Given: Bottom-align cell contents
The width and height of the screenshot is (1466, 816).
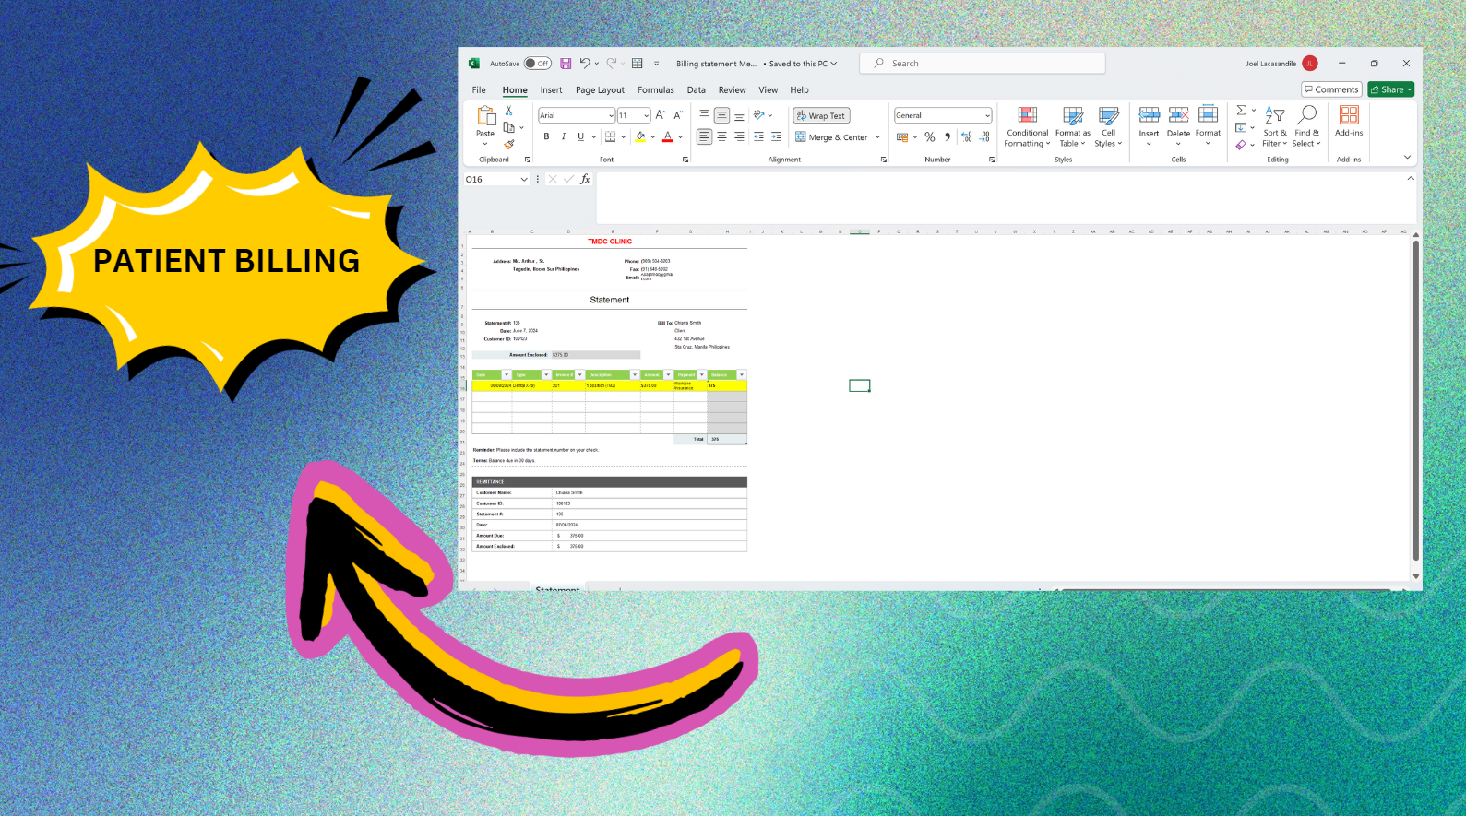Looking at the screenshot, I should point(740,115).
